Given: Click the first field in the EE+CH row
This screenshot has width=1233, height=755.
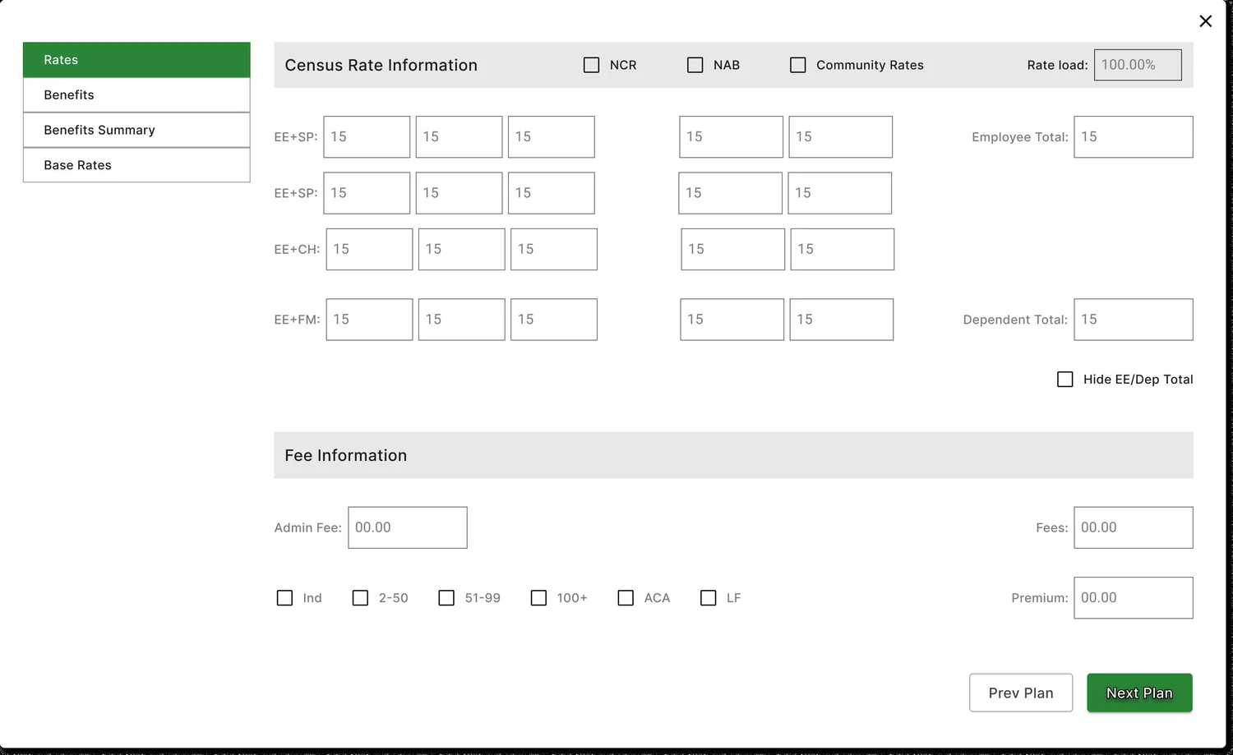Looking at the screenshot, I should [369, 250].
